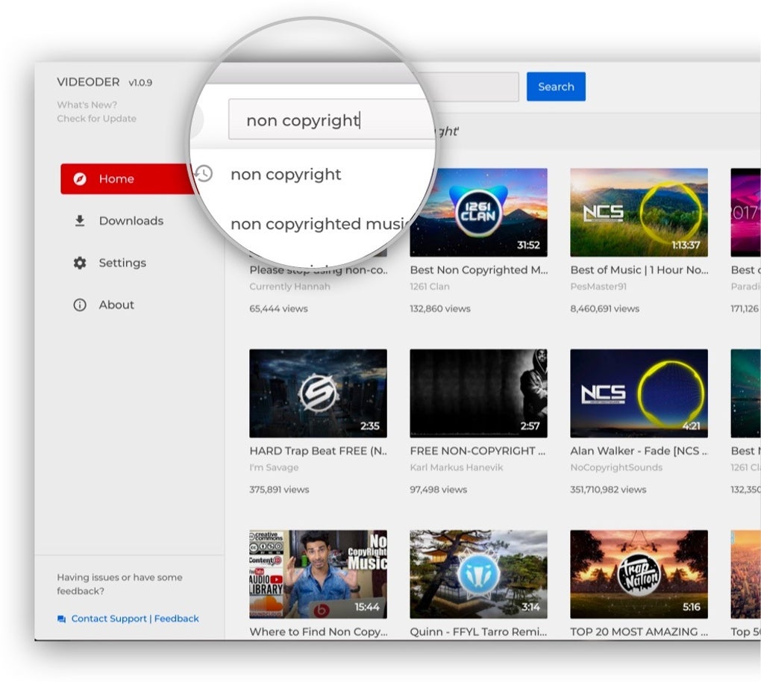Click the Contact Support chat bubble icon
The height and width of the screenshot is (683, 761).
point(62,619)
